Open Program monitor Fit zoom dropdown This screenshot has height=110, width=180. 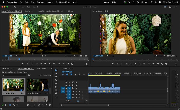click(x=110, y=56)
